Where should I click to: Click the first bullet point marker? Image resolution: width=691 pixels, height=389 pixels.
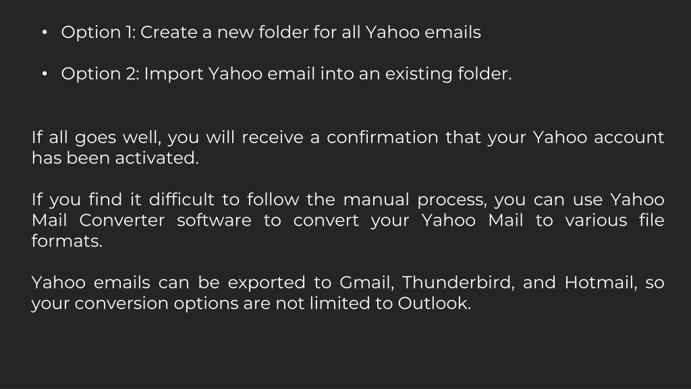45,32
